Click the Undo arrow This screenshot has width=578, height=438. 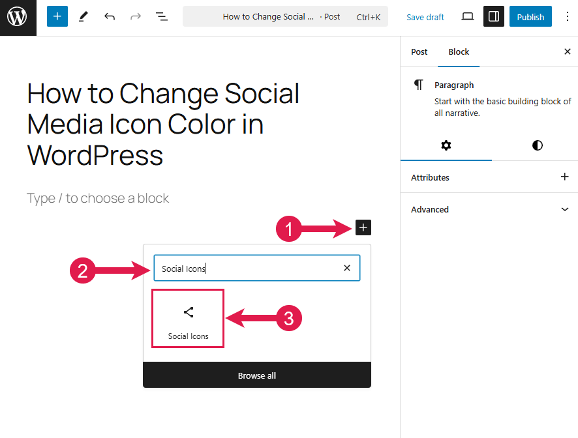click(110, 17)
